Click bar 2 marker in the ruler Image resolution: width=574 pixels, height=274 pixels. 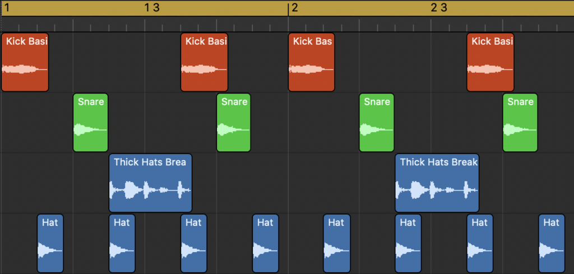pos(295,8)
